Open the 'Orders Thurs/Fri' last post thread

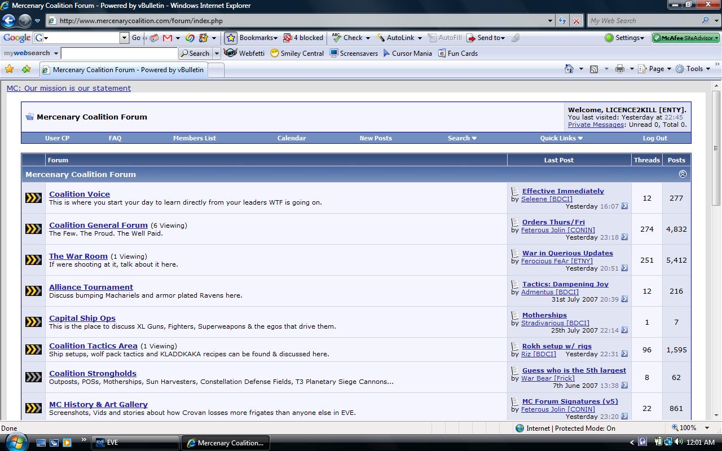(553, 222)
